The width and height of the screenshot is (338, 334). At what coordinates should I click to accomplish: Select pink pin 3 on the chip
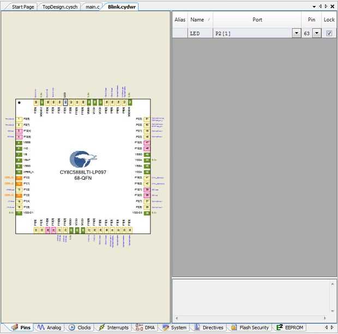19,131
